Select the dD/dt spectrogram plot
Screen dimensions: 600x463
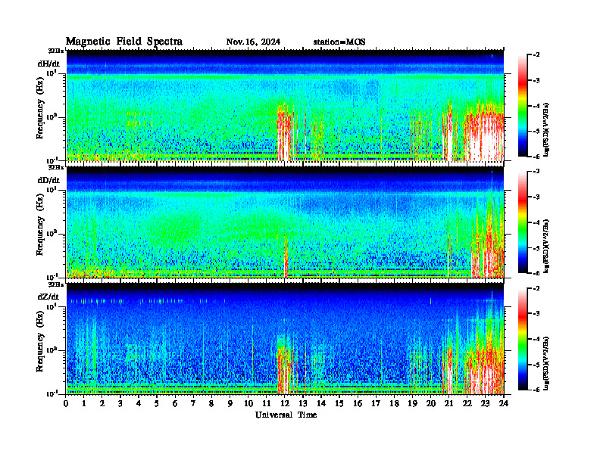[x=285, y=222]
